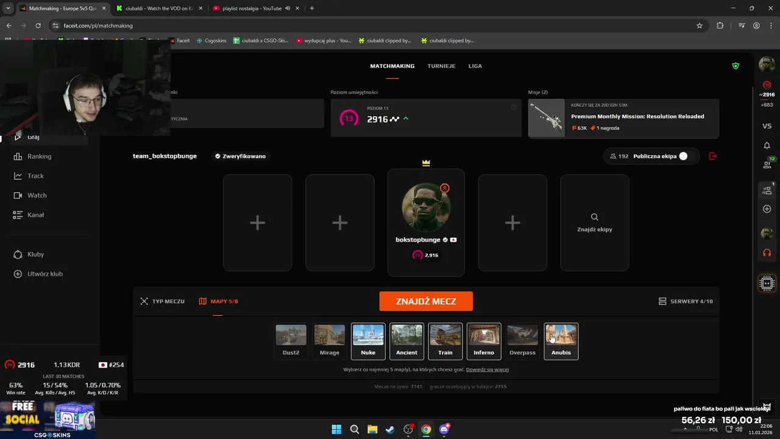The width and height of the screenshot is (780, 439).
Task: Open Kanał in the left sidebar
Action: (35, 215)
